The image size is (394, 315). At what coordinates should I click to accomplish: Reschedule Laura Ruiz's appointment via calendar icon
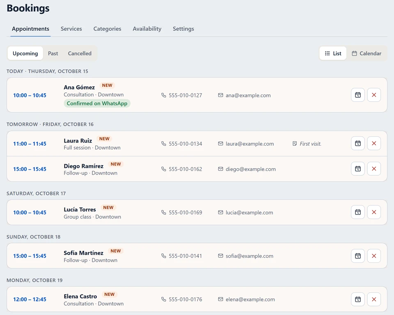click(357, 143)
